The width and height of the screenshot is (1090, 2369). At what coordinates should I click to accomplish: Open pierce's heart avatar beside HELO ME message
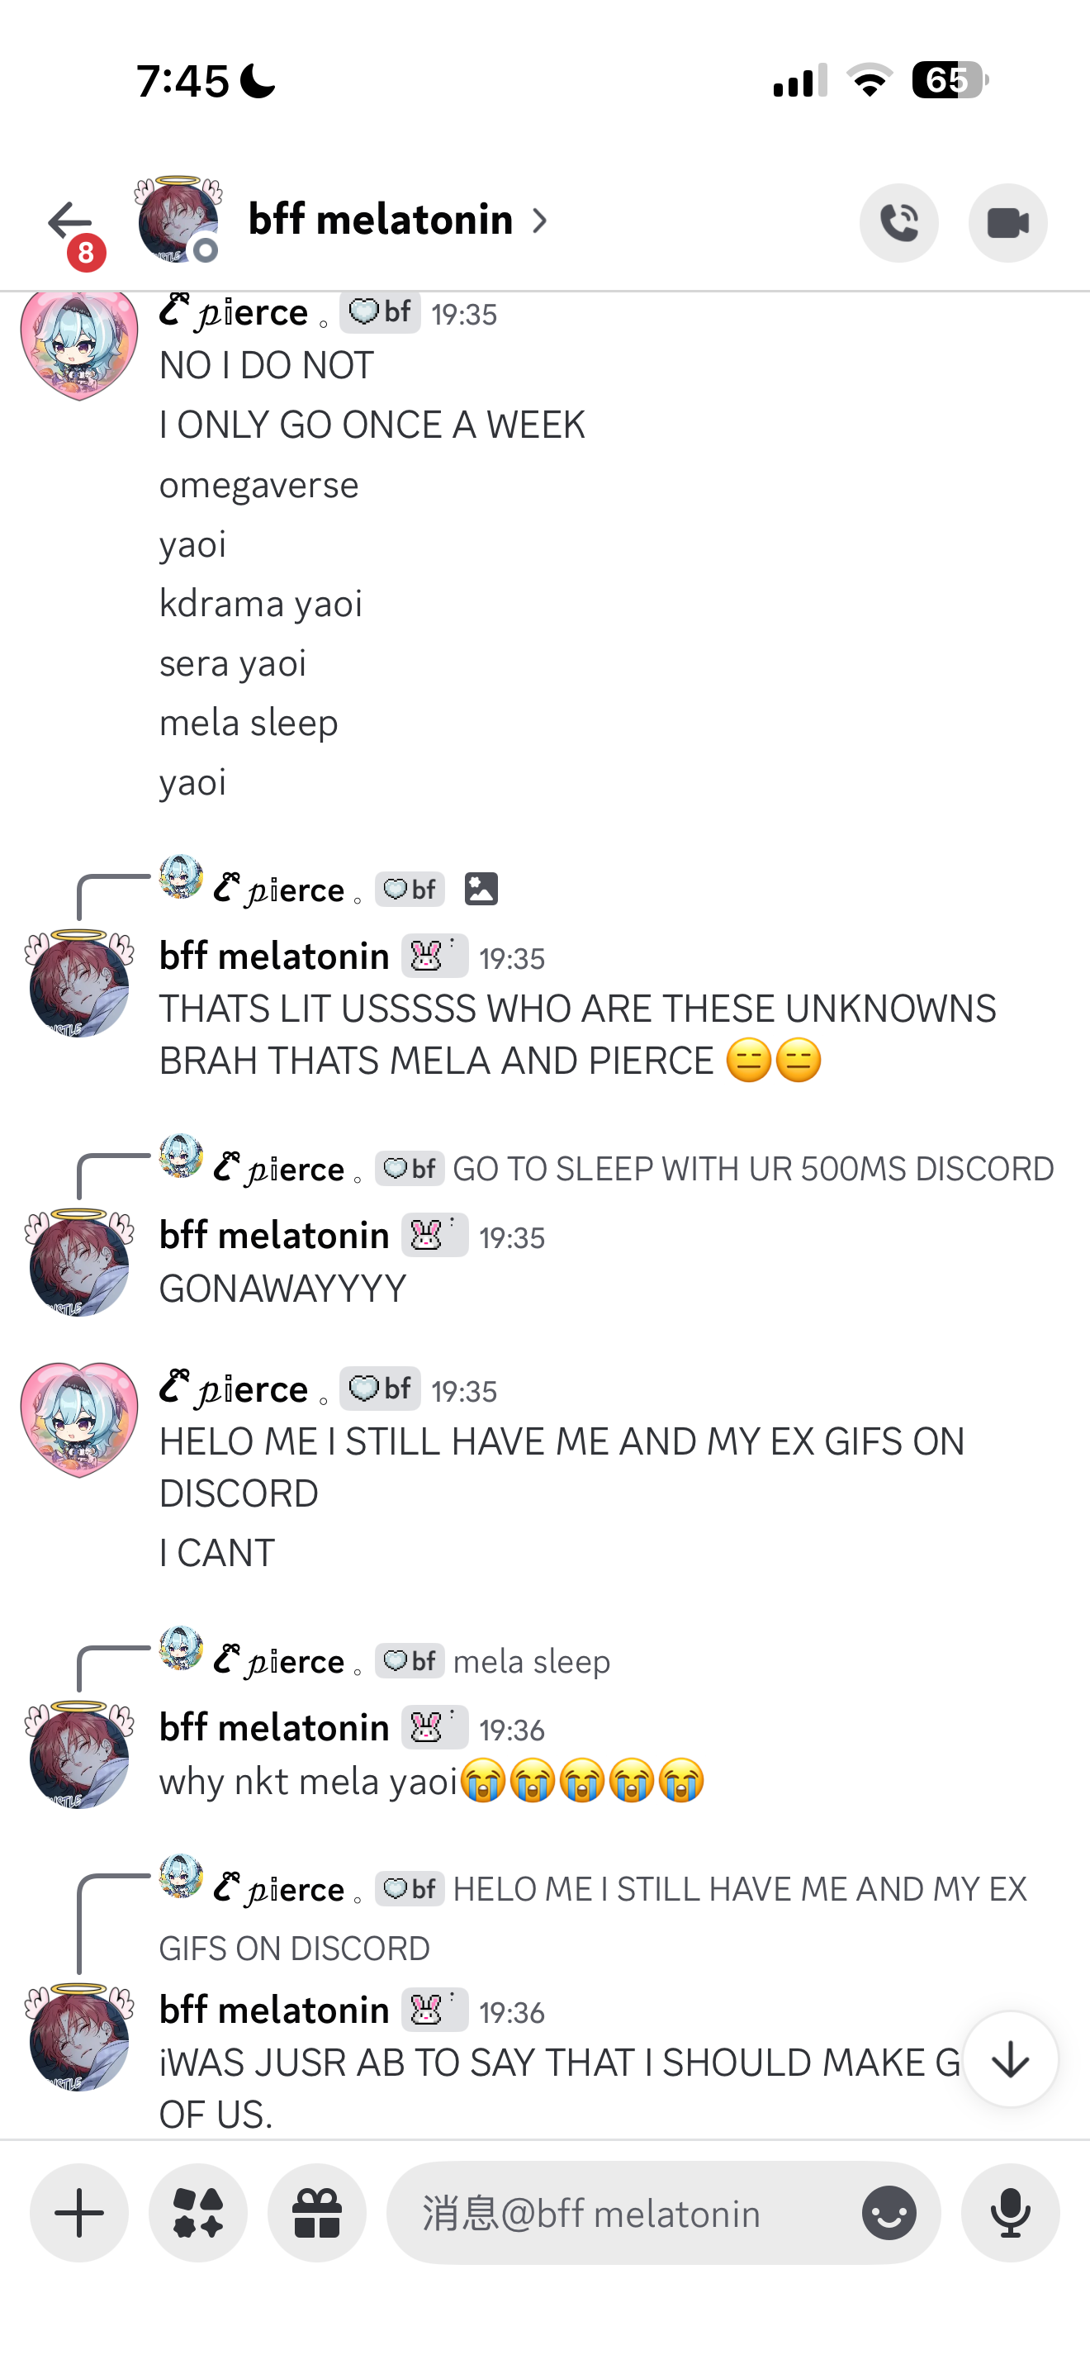(79, 1420)
